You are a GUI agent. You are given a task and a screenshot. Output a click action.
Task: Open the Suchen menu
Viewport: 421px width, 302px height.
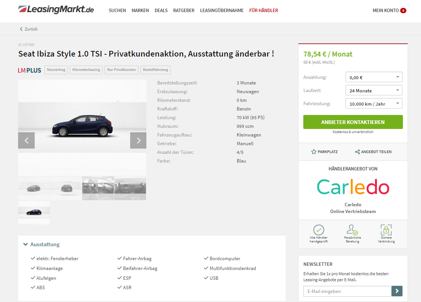point(117,11)
